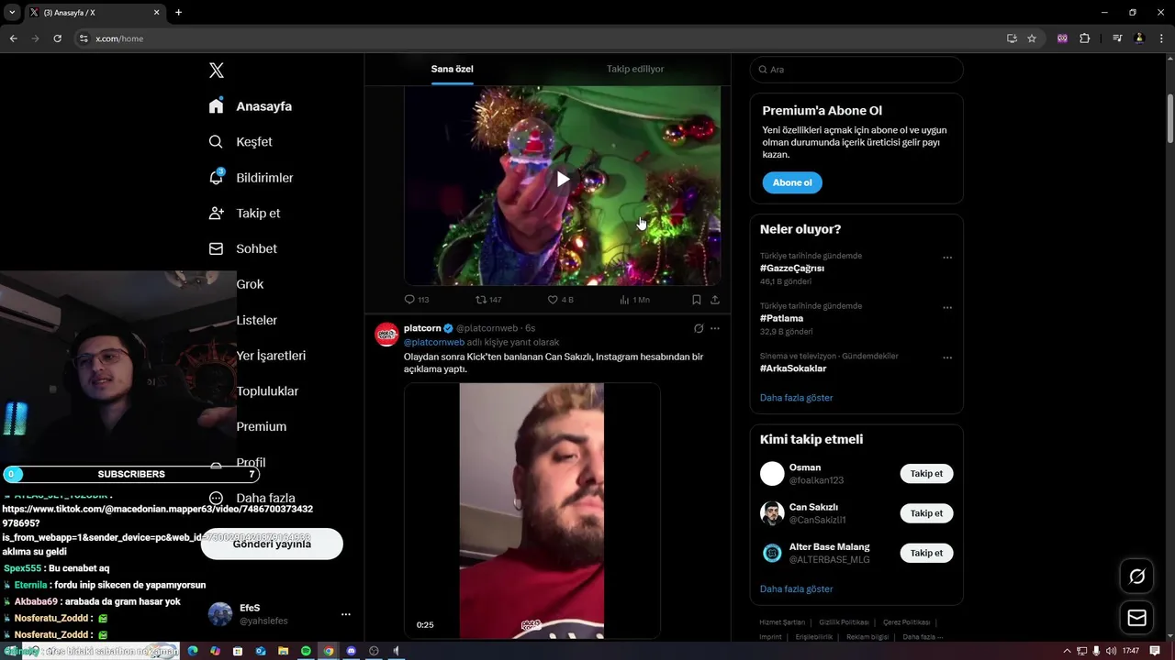Image resolution: width=1175 pixels, height=660 pixels.
Task: Open purple owl extension icon
Action: click(1062, 38)
